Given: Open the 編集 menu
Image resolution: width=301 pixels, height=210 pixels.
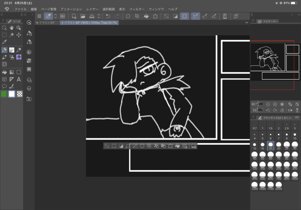Looking at the screenshot, I should pyautogui.click(x=34, y=9).
